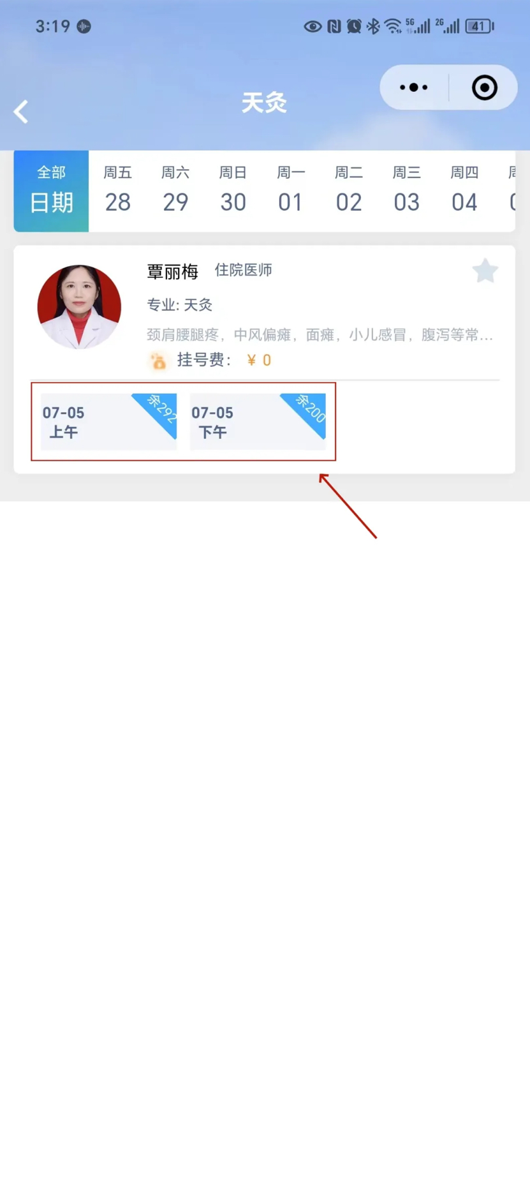Expand the truncated doctor specialty description
The width and height of the screenshot is (530, 1185).
coord(320,334)
